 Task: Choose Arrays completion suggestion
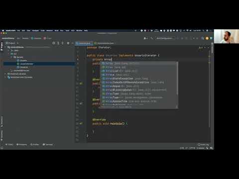[139, 75]
